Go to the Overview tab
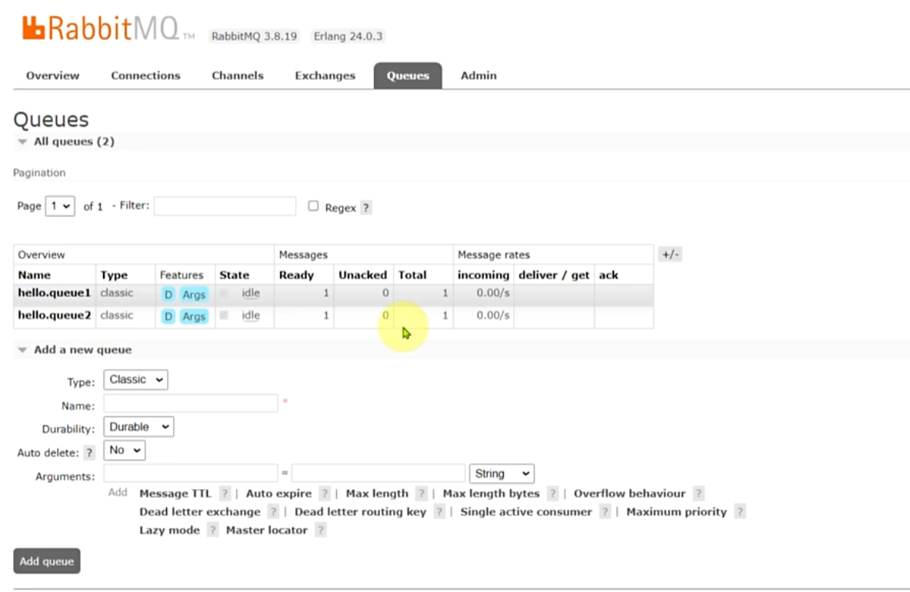910x592 pixels. pos(53,75)
